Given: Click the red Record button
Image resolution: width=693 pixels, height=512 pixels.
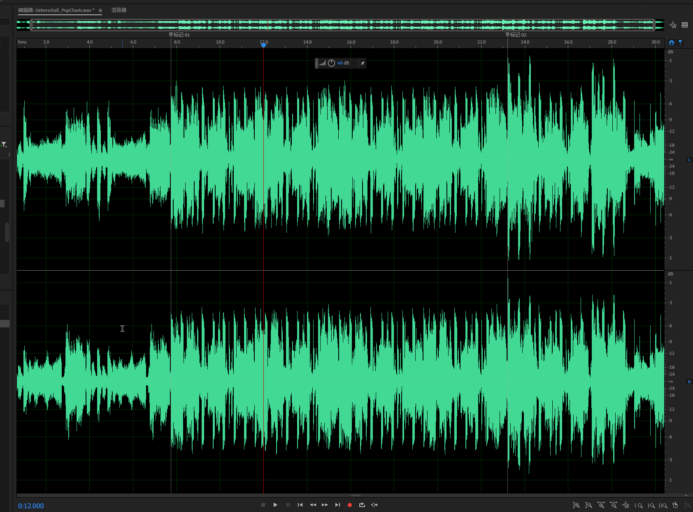Looking at the screenshot, I should (x=350, y=505).
